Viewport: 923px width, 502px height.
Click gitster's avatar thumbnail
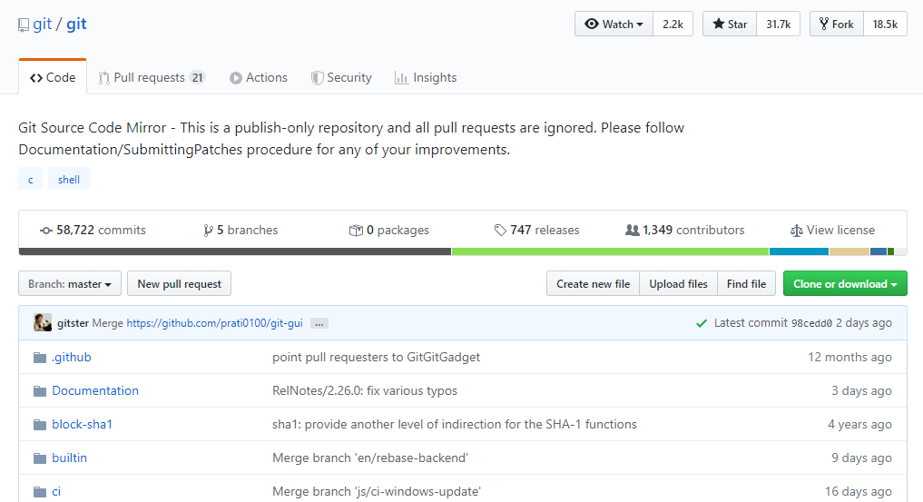(x=43, y=322)
